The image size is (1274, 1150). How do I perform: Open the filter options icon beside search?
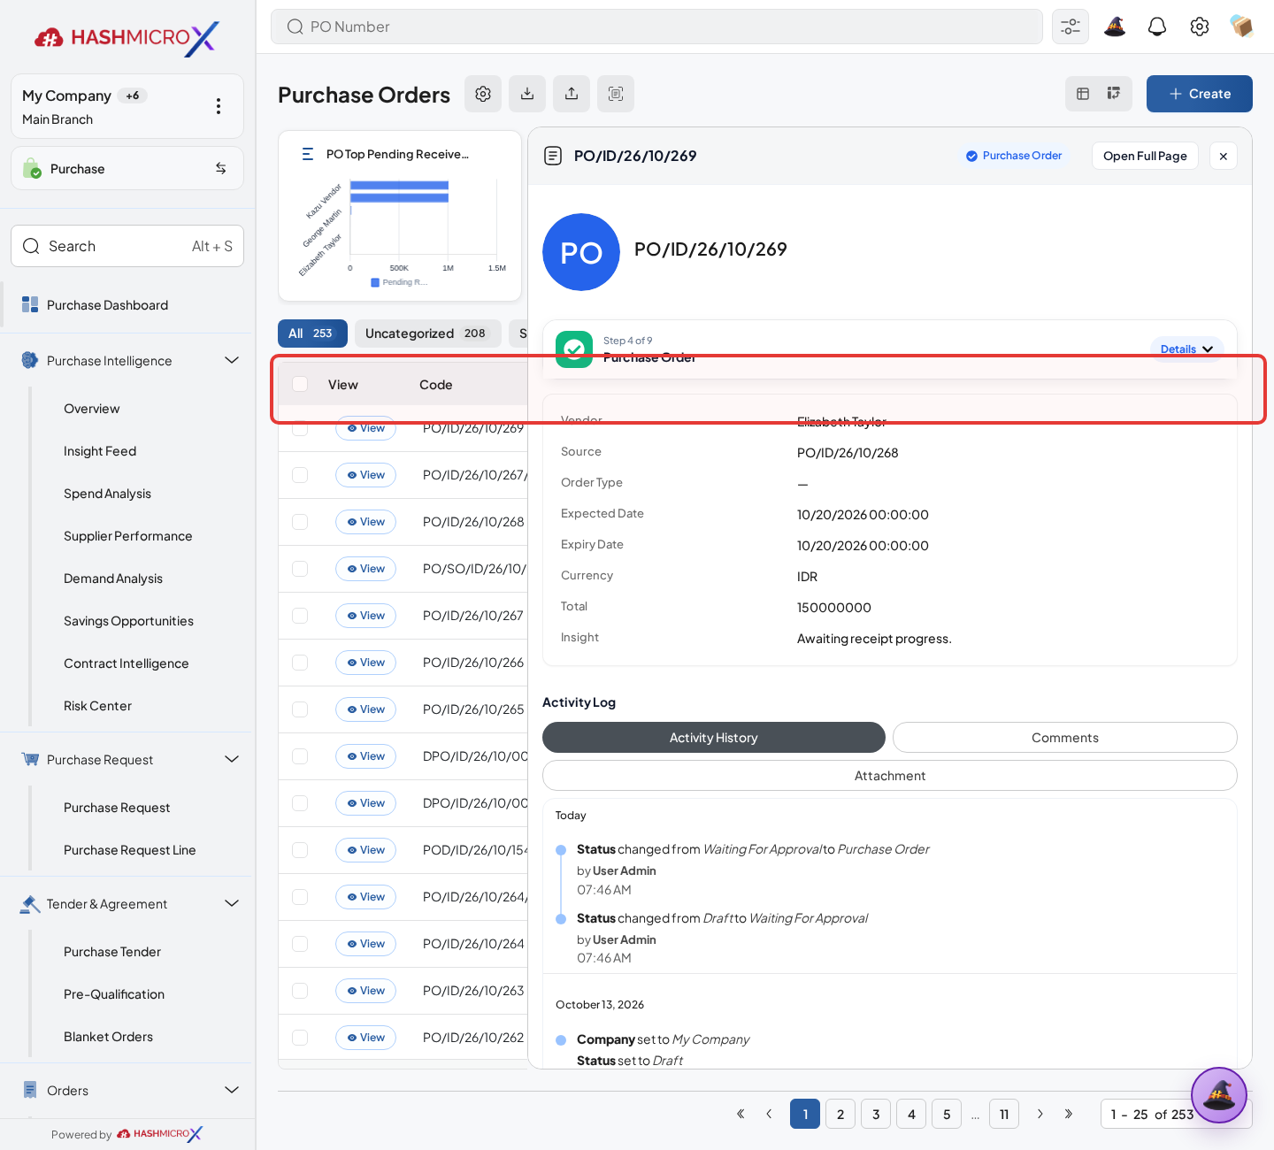pyautogui.click(x=1071, y=27)
